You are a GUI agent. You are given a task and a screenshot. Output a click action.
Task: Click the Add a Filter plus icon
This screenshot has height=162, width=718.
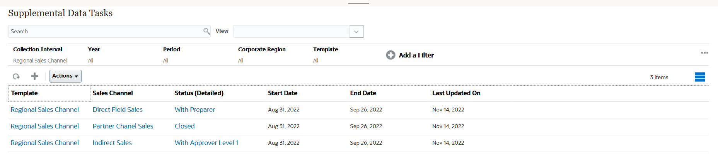click(x=391, y=55)
